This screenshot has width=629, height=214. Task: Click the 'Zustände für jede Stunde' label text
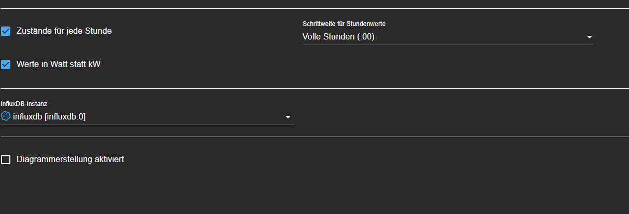click(64, 31)
